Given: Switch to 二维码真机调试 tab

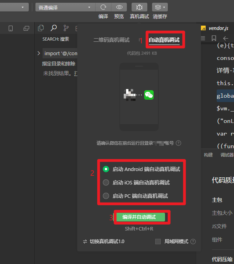Looking at the screenshot, I should pyautogui.click(x=111, y=40).
